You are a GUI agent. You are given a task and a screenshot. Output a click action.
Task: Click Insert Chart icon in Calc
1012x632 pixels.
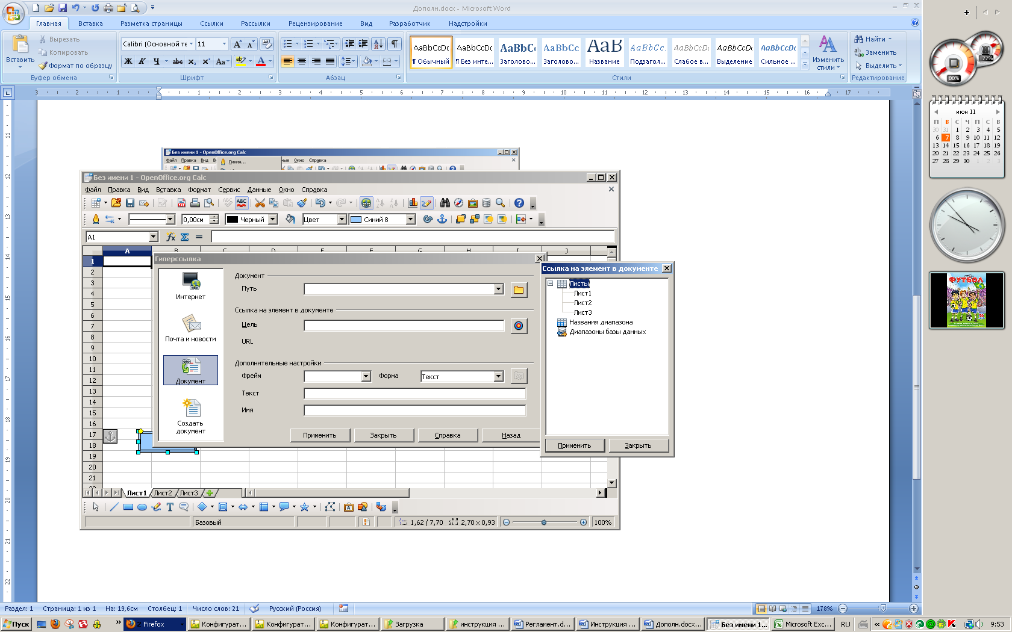(x=413, y=203)
